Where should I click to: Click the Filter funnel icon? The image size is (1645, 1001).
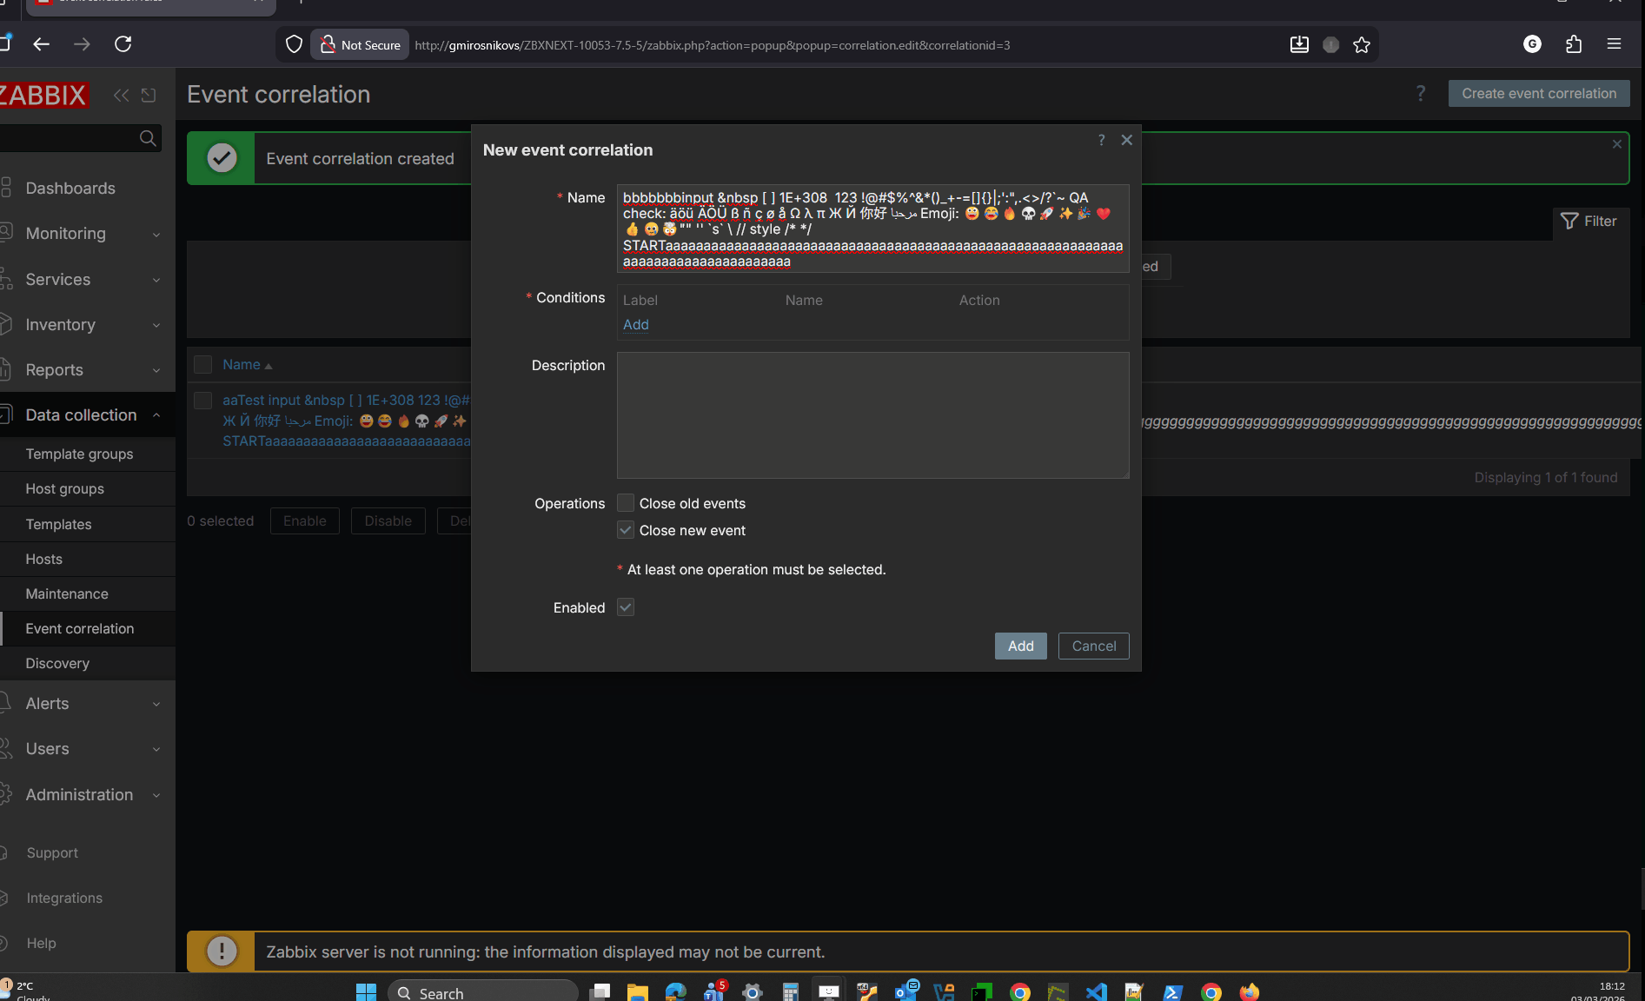(1569, 222)
